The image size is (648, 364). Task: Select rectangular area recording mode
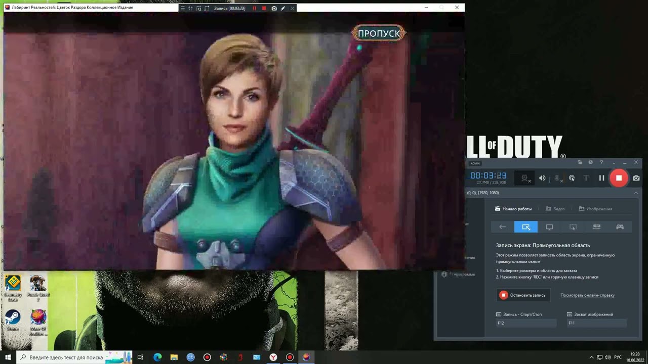[526, 227]
